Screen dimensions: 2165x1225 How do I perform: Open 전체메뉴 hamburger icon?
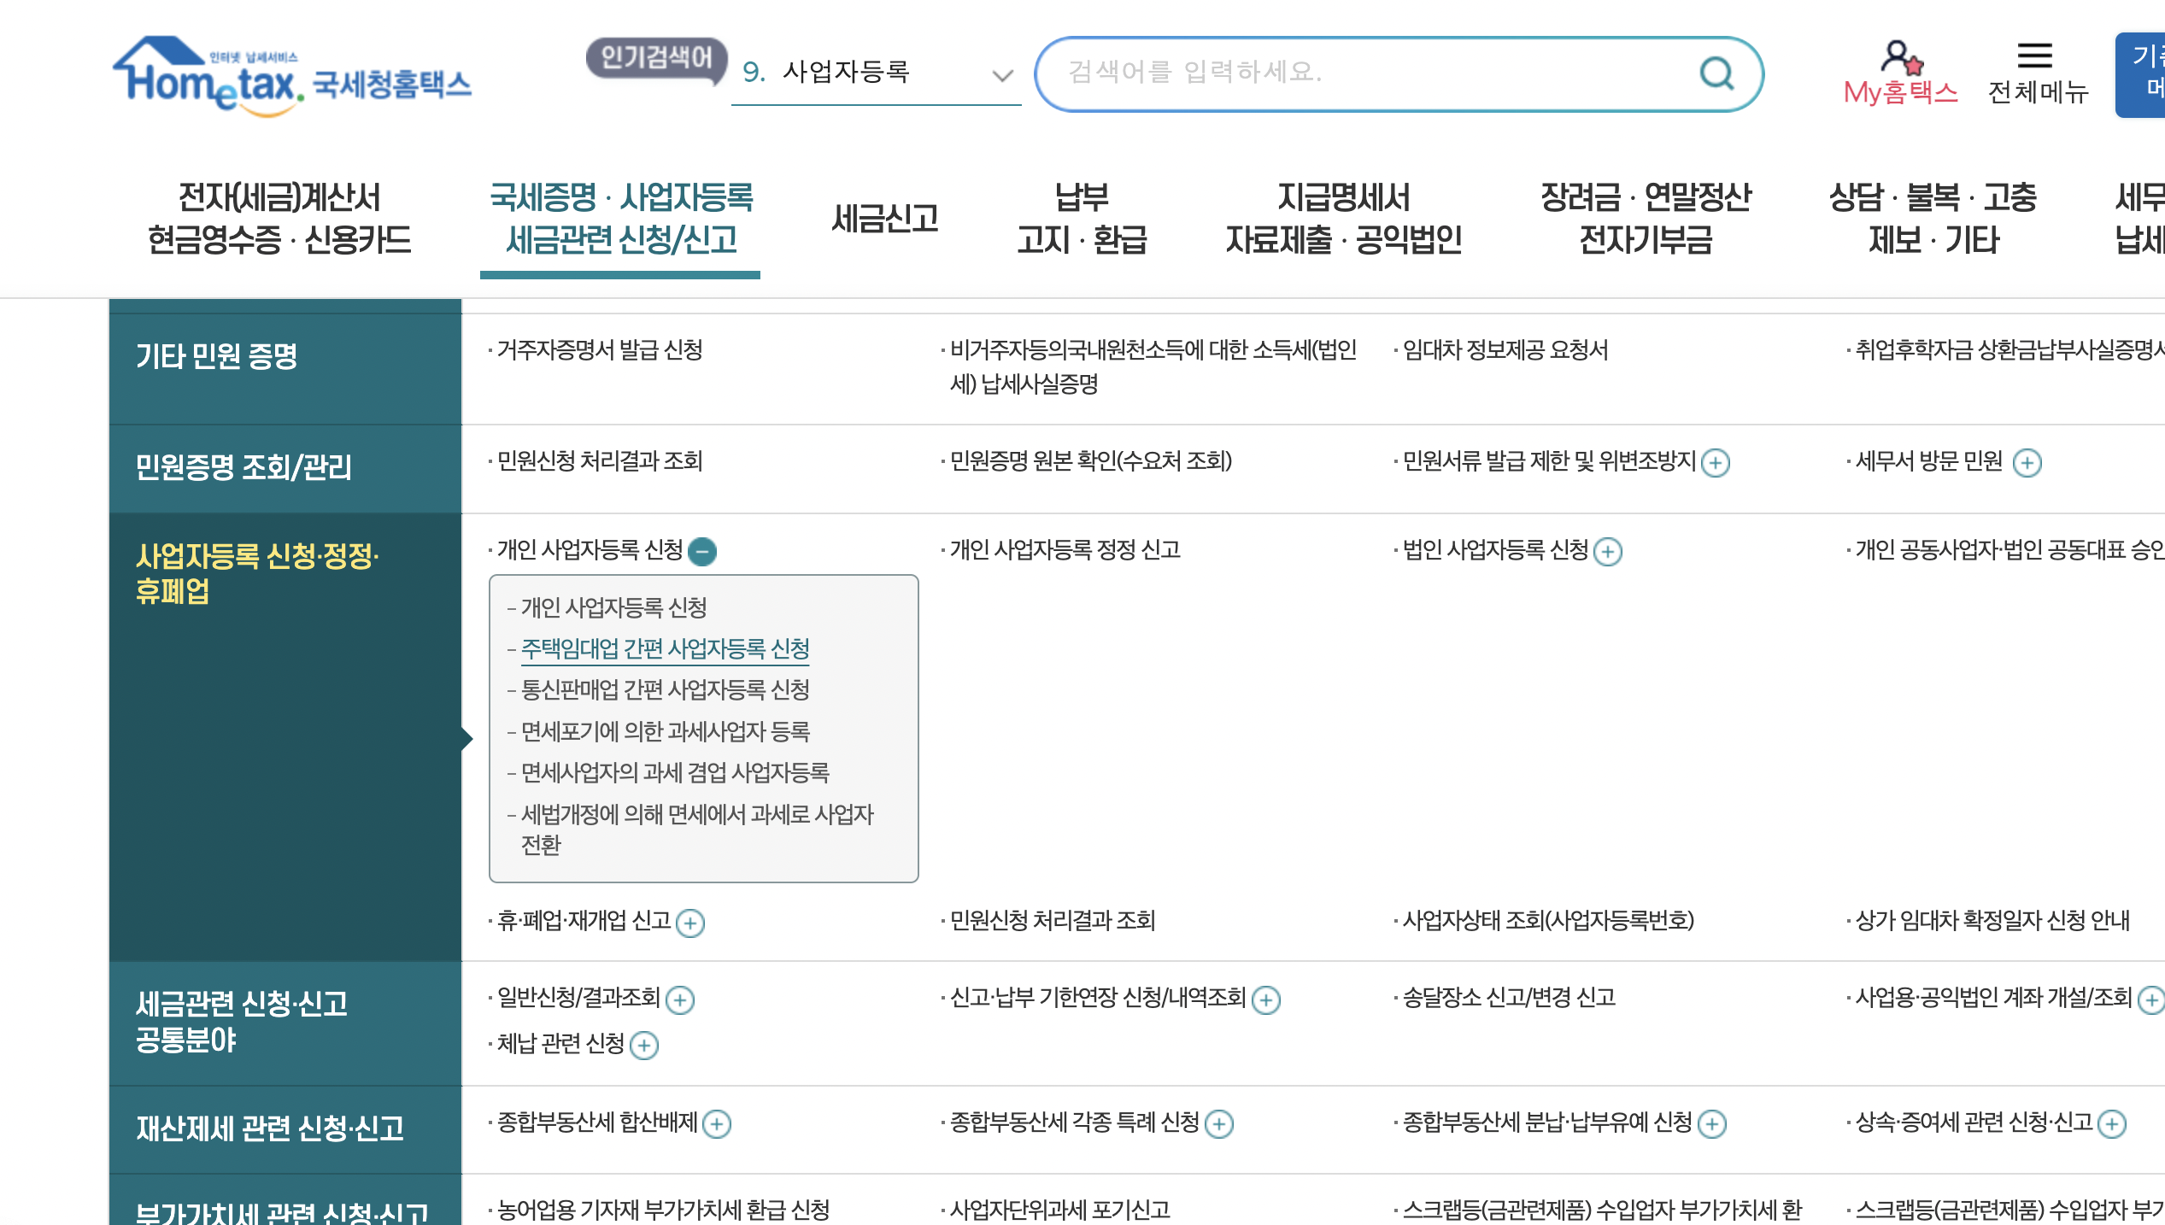tap(2034, 56)
